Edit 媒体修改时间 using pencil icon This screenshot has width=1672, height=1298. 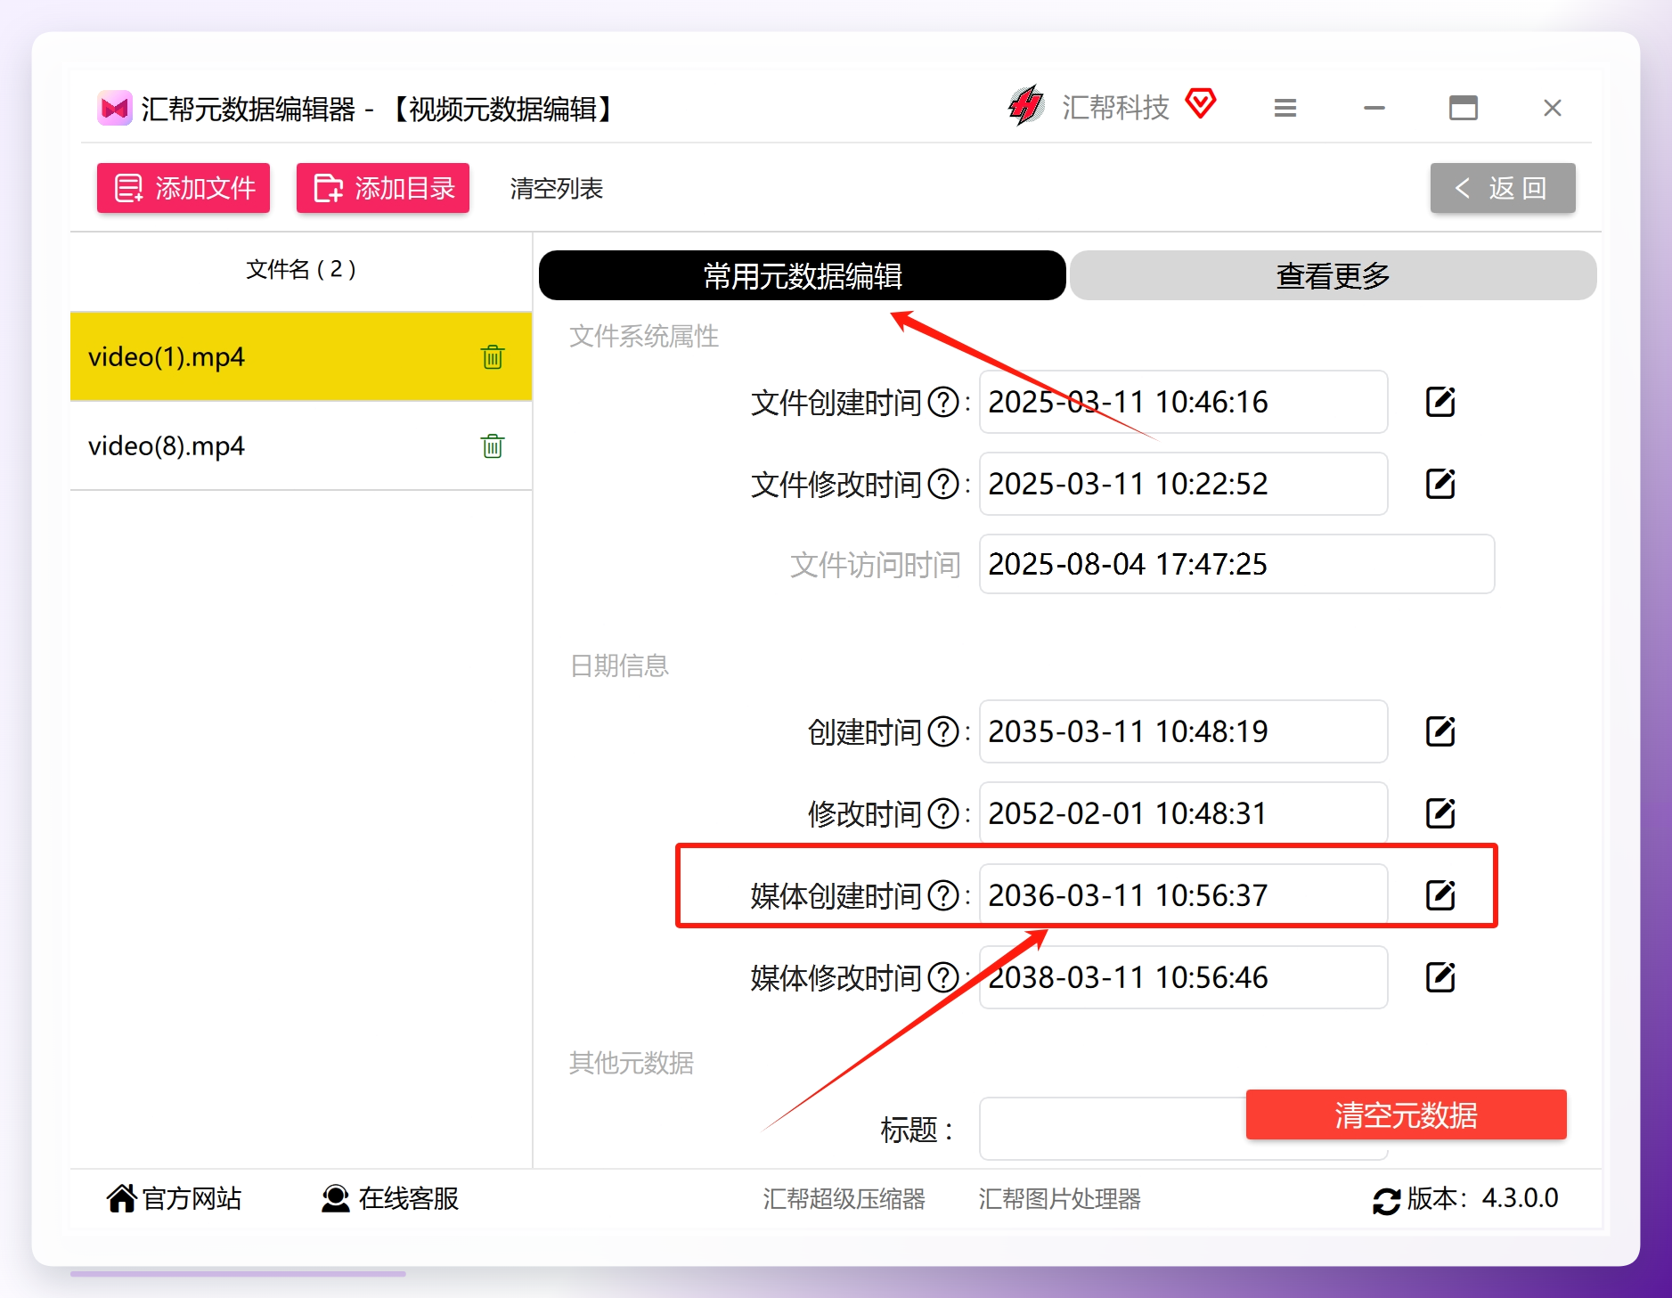click(x=1440, y=977)
